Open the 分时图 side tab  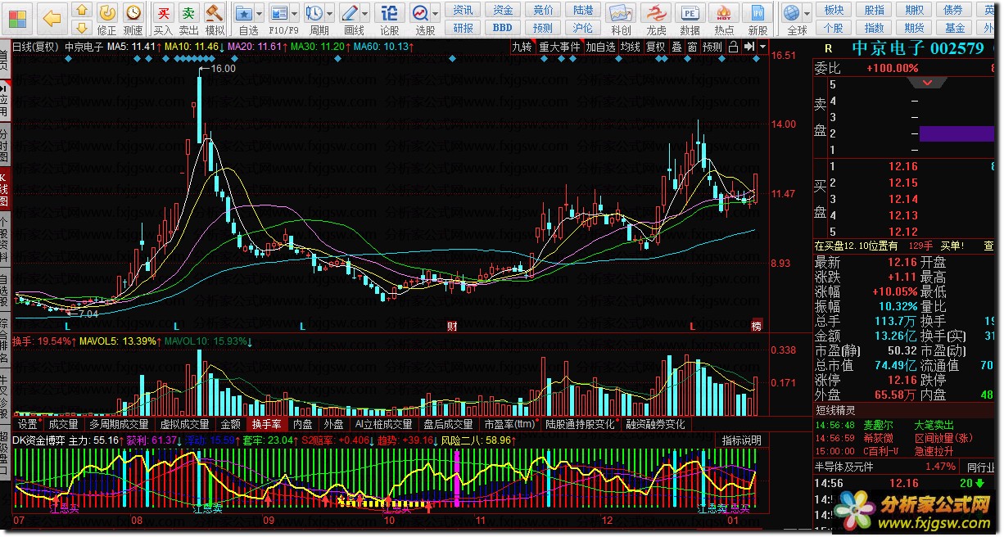click(5, 145)
